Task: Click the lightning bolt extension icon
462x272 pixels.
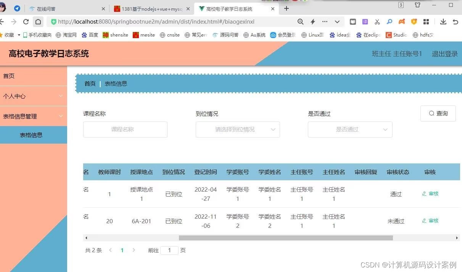Action: [313, 22]
